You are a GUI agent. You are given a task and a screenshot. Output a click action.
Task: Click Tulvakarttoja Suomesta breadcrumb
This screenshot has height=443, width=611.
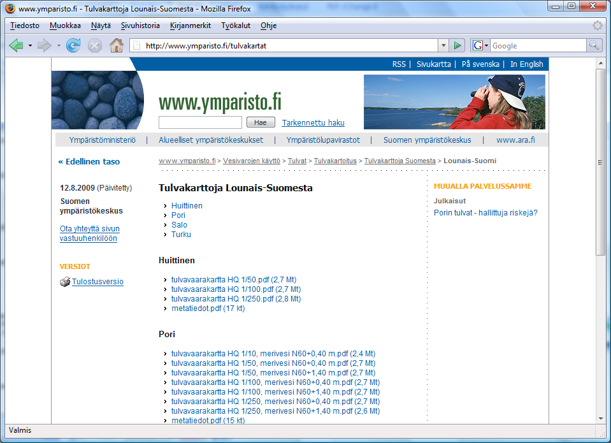pos(400,161)
